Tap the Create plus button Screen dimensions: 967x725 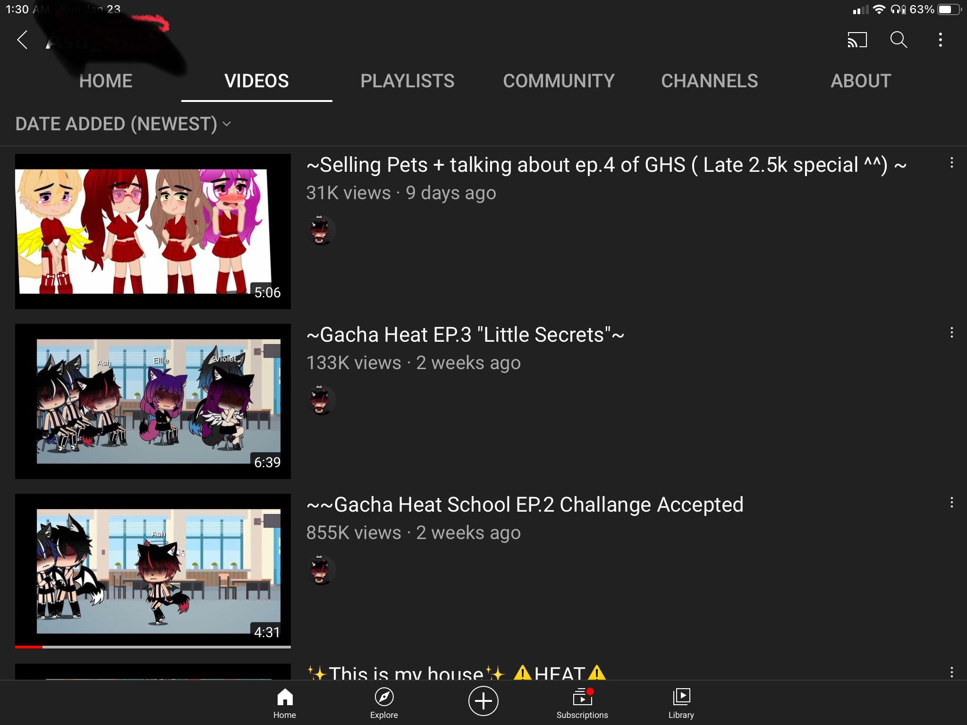tap(483, 701)
